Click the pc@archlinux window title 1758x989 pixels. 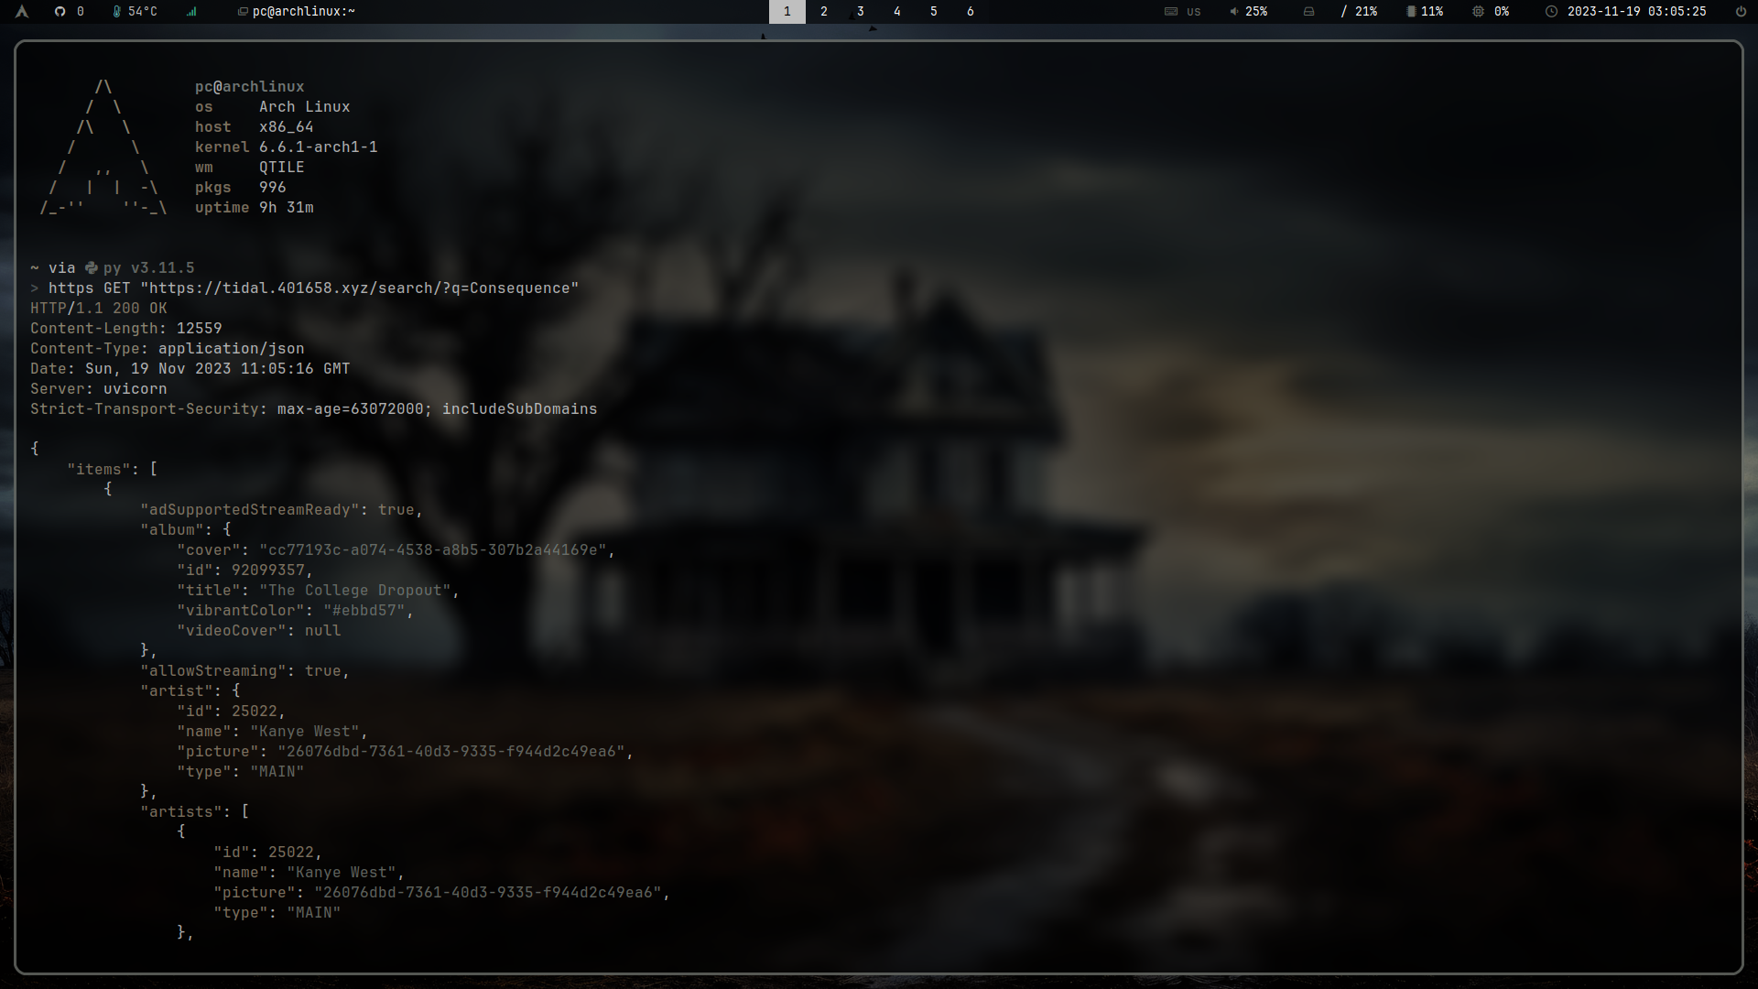[x=303, y=12]
